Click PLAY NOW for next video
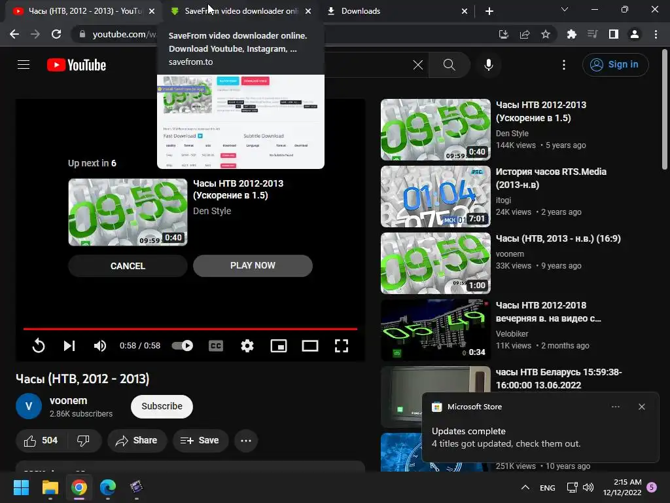This screenshot has width=670, height=503. tap(253, 266)
